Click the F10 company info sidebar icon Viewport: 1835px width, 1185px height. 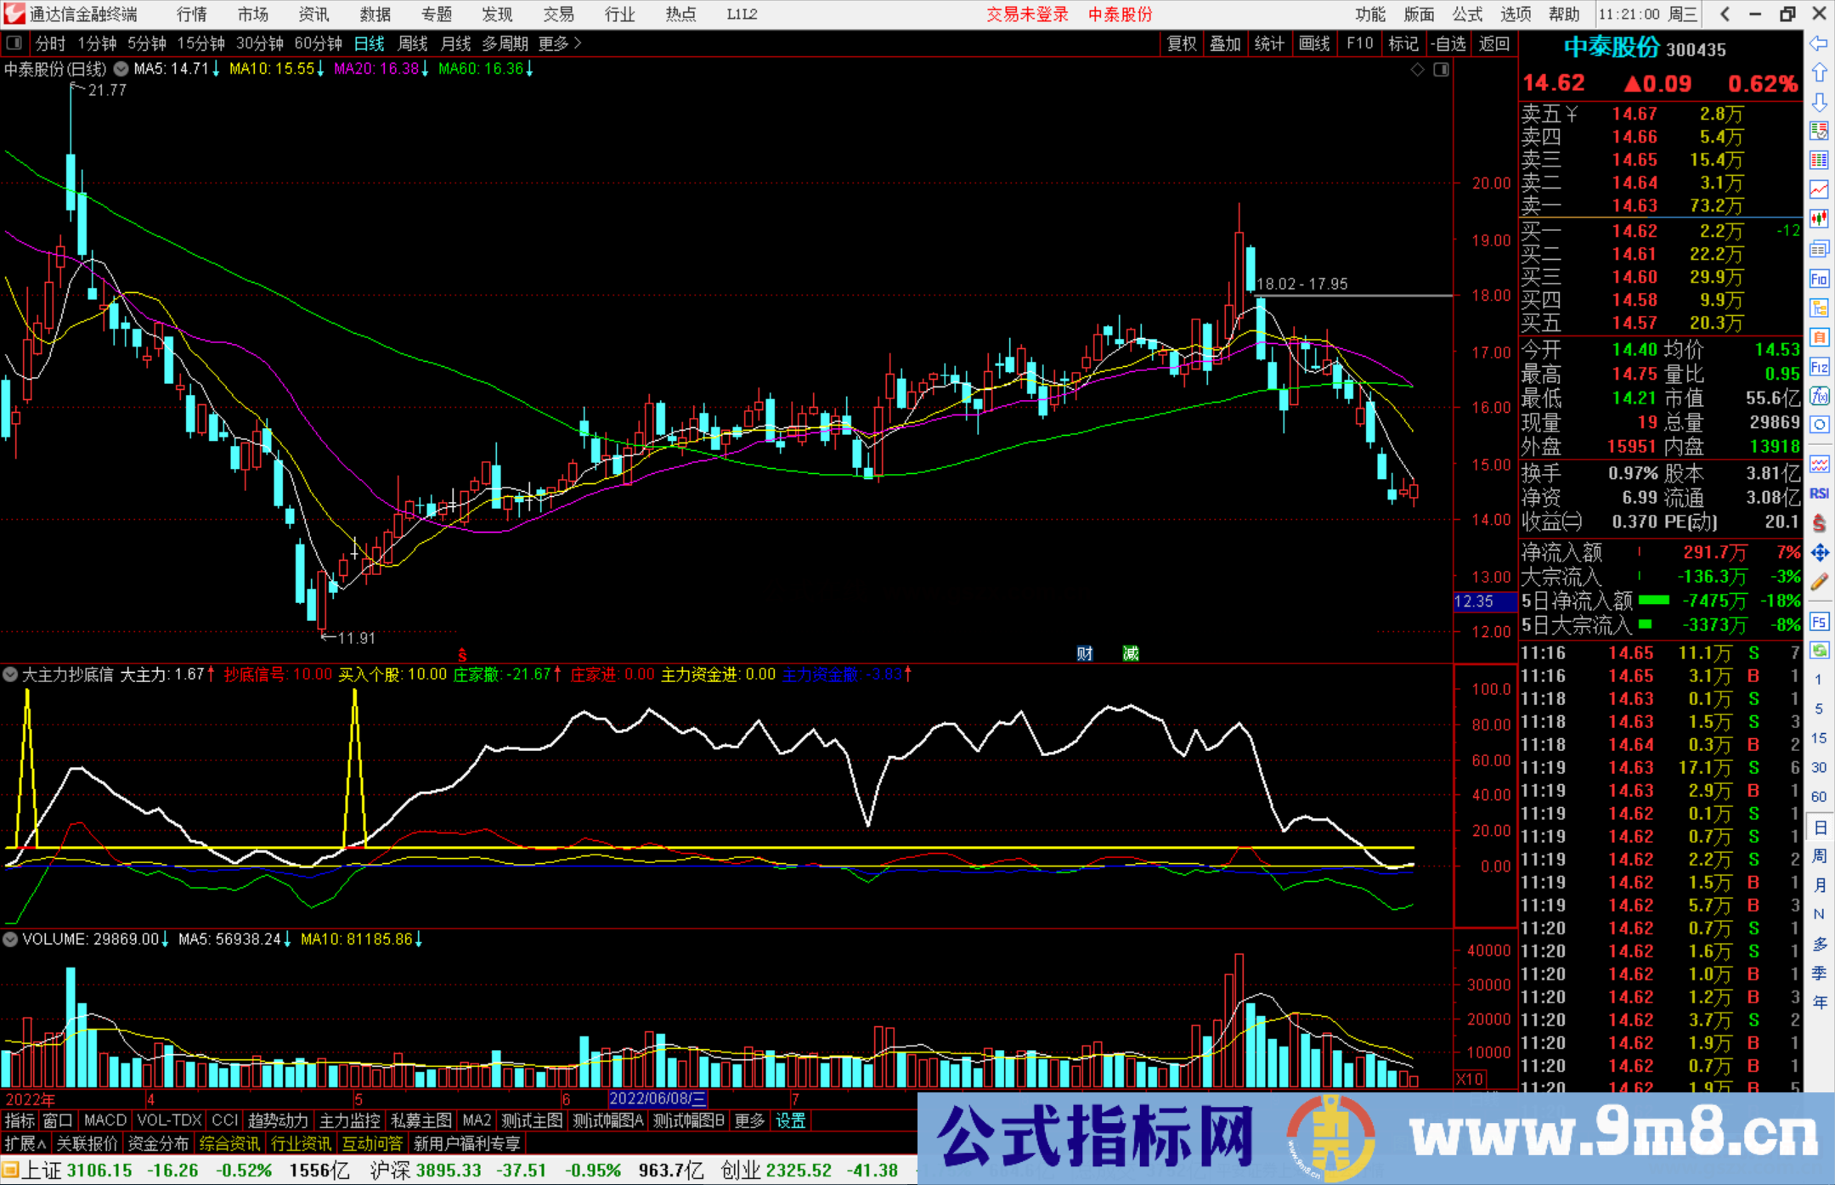1819,279
